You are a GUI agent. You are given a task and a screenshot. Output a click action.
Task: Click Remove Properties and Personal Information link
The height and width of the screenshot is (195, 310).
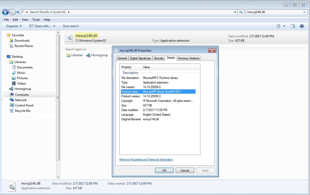[146, 160]
